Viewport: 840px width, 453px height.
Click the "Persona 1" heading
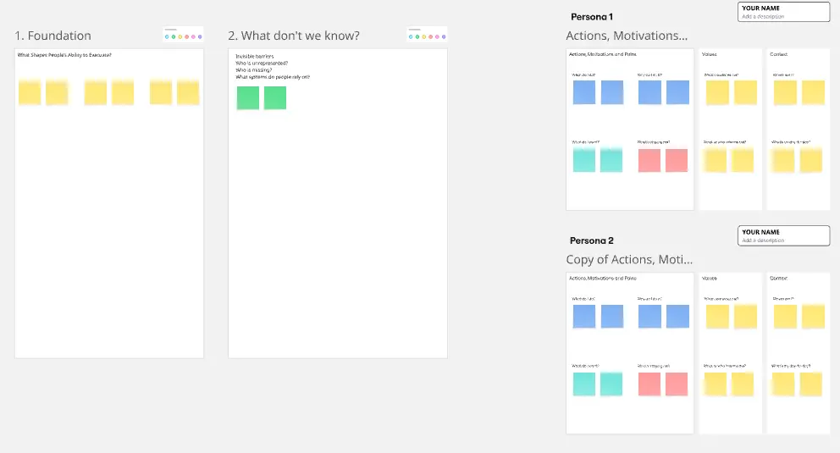click(592, 17)
